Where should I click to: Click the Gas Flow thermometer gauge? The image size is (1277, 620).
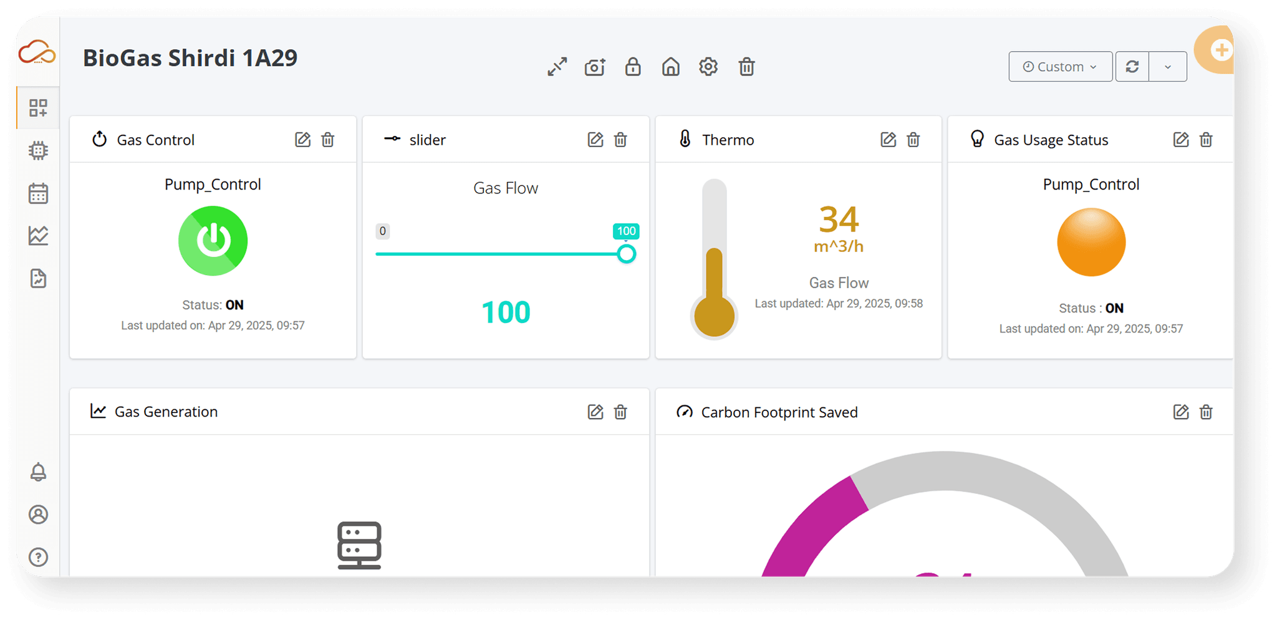tap(714, 259)
